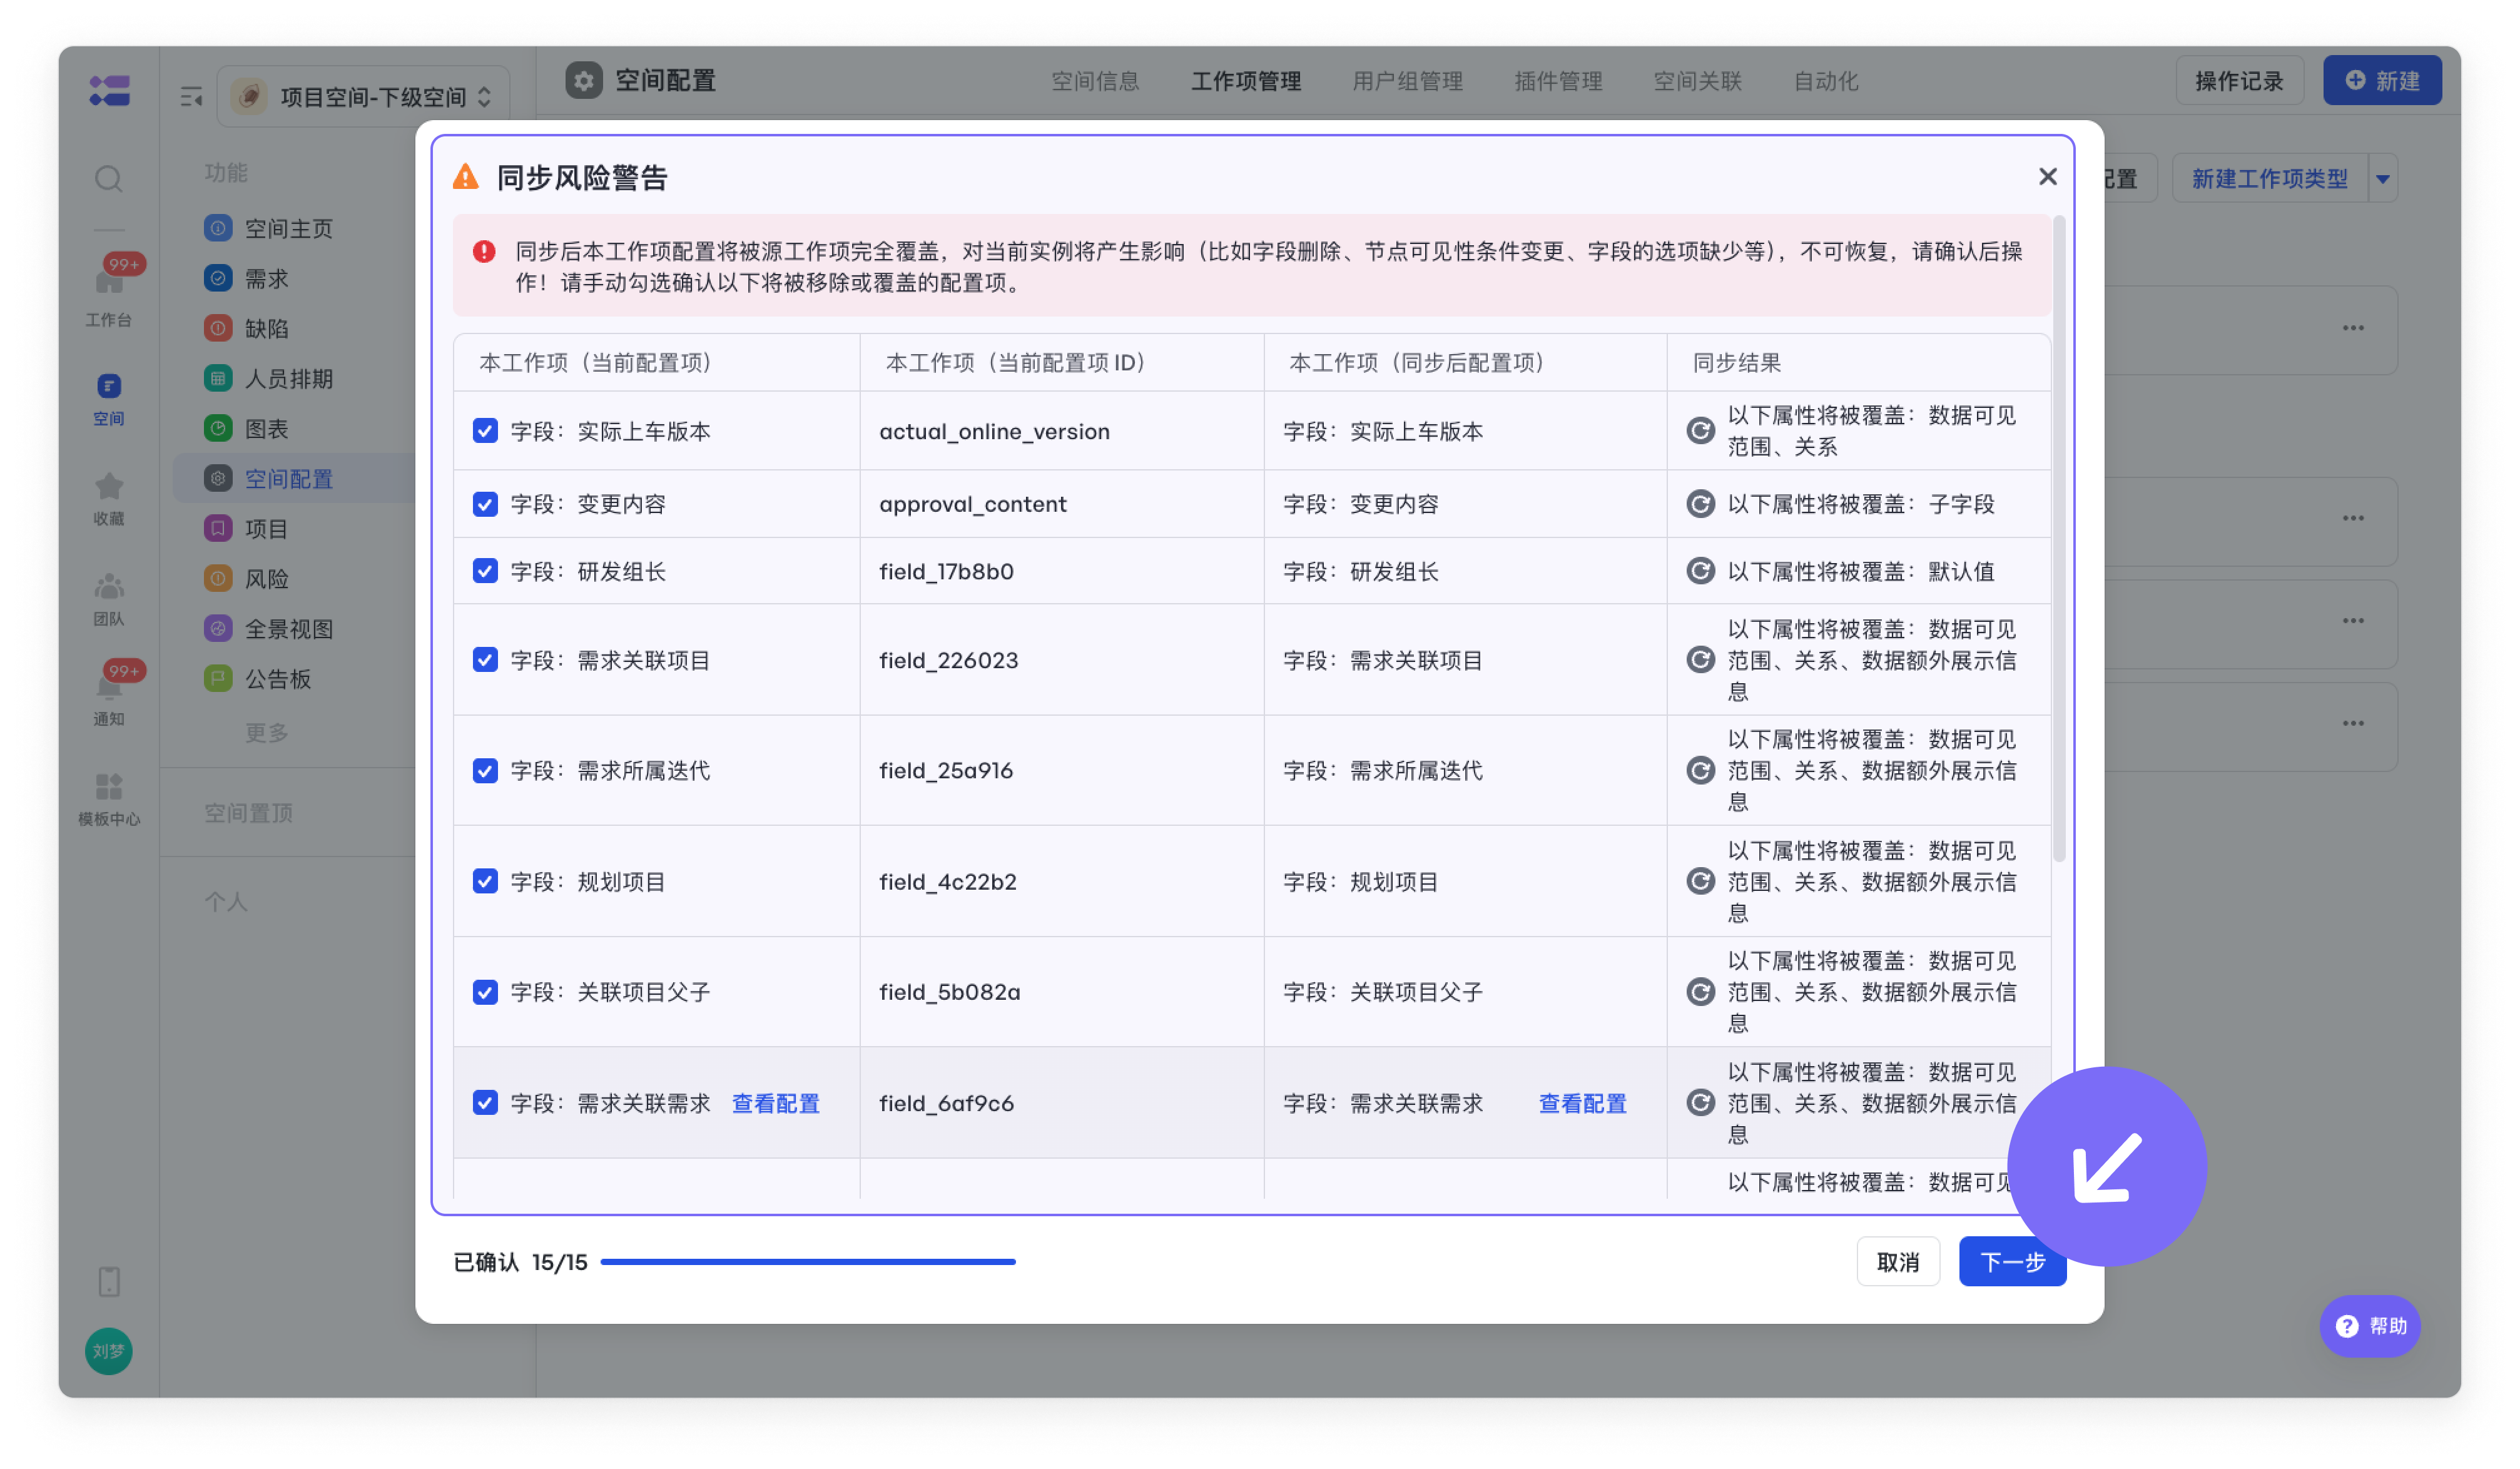Click sync icon in 规划项目 row
2520x1469 pixels.
point(1700,881)
